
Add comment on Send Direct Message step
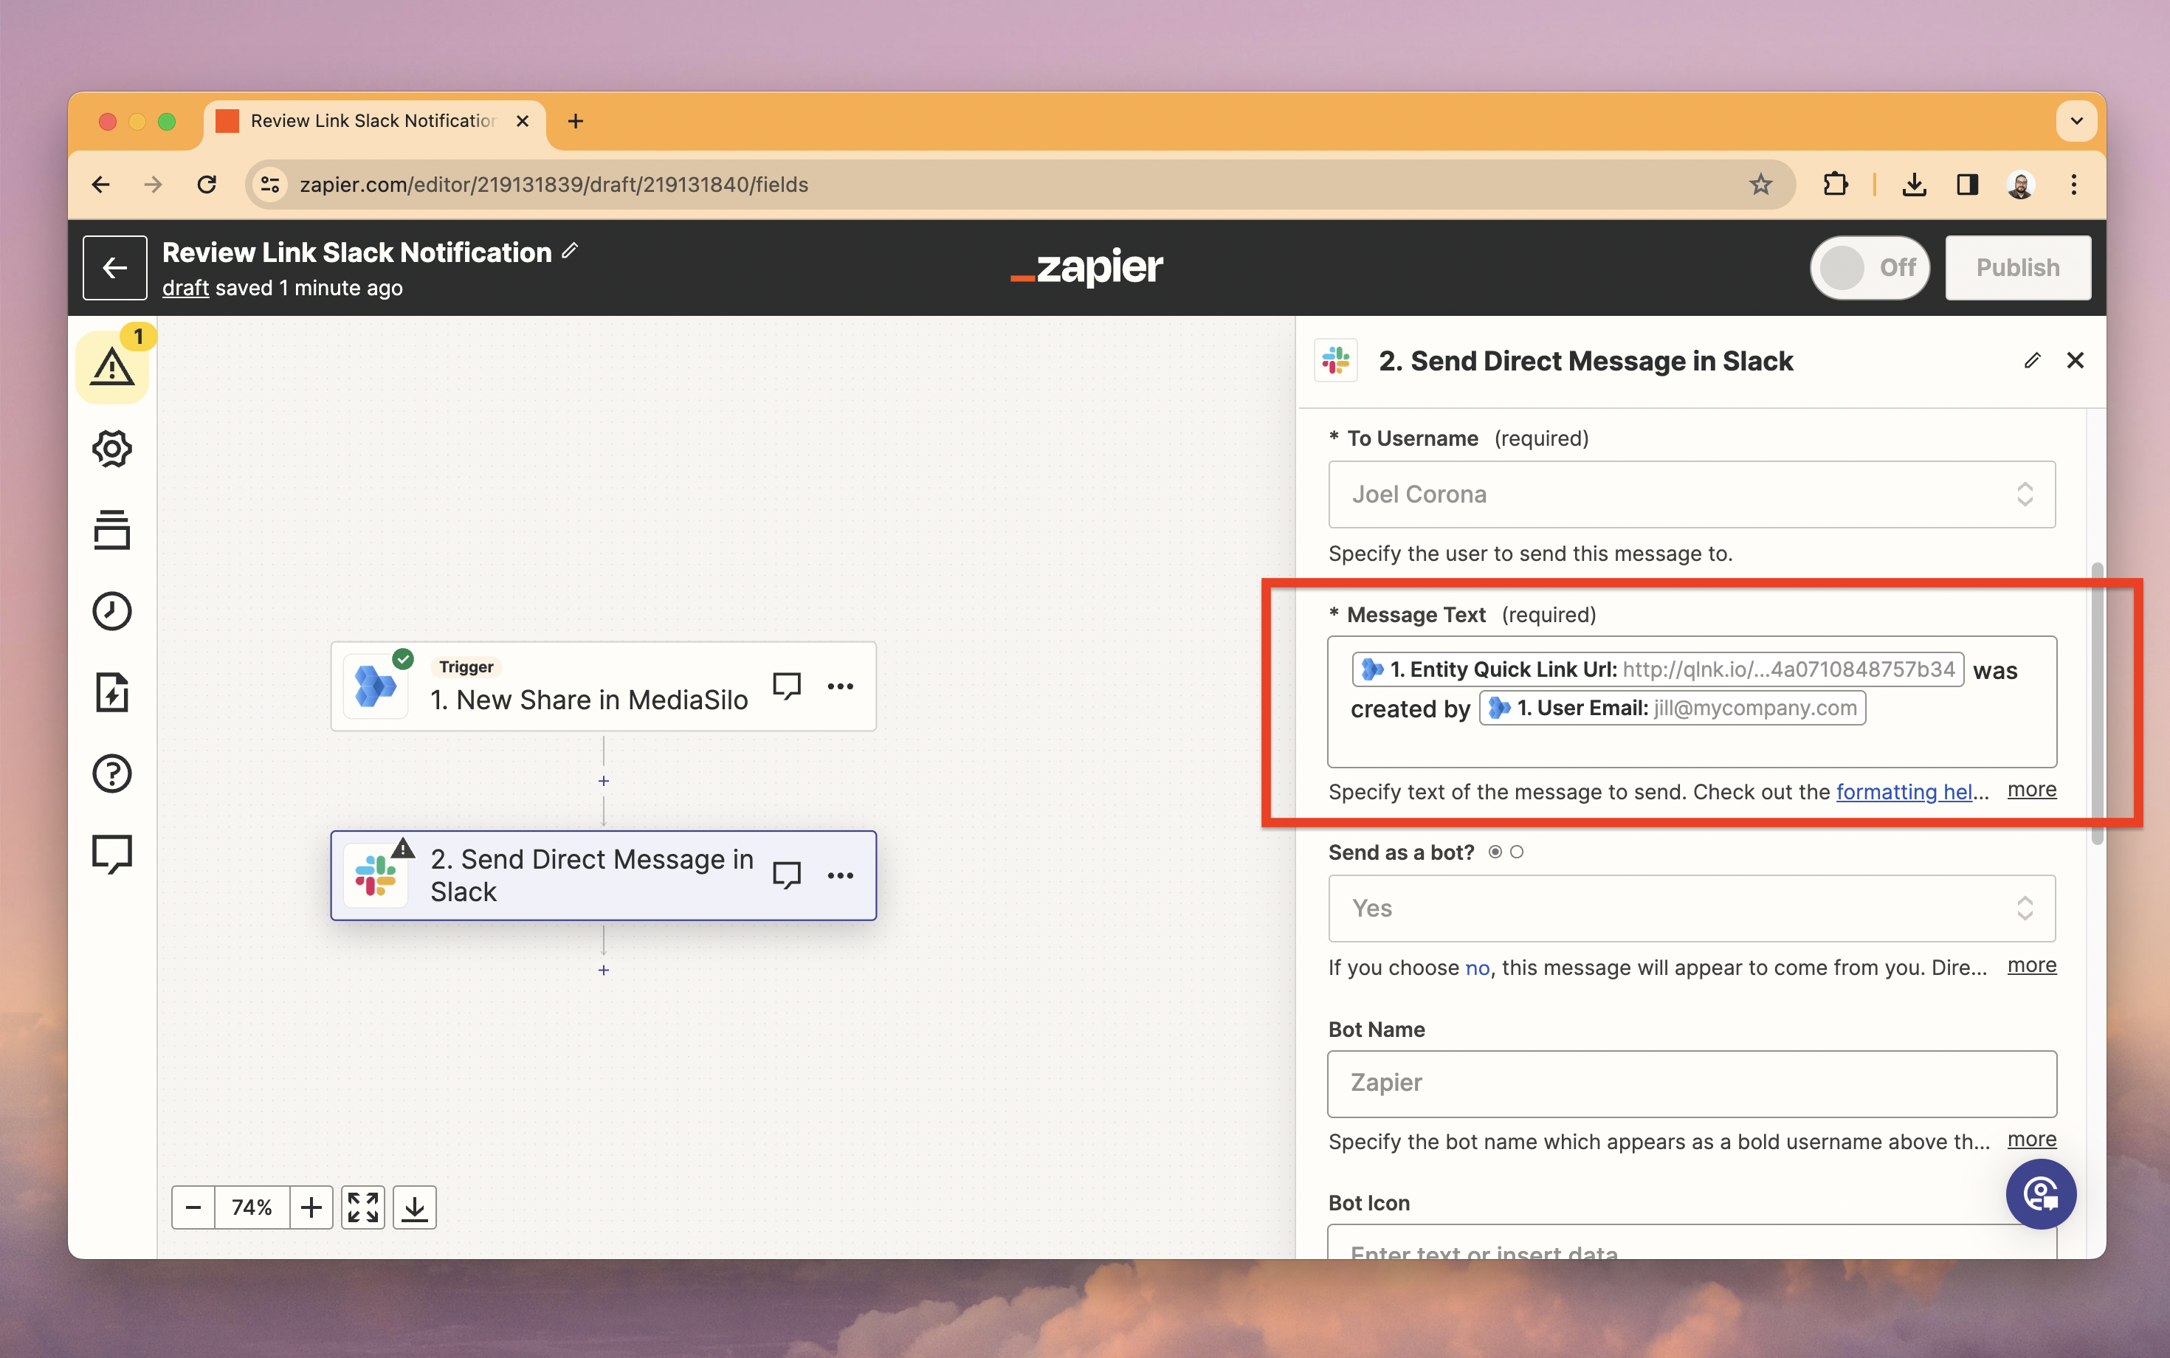pyautogui.click(x=787, y=875)
